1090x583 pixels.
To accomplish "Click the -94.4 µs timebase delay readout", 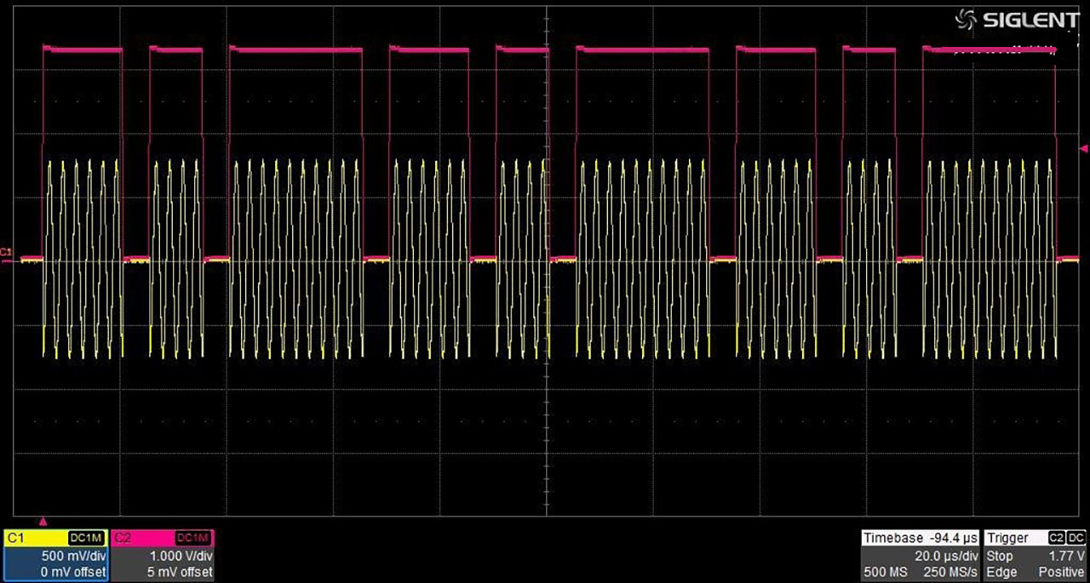I will click(954, 537).
